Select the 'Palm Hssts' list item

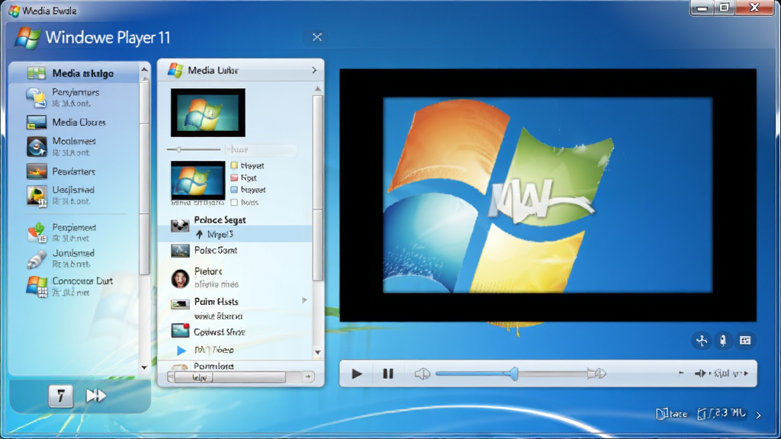coord(216,302)
